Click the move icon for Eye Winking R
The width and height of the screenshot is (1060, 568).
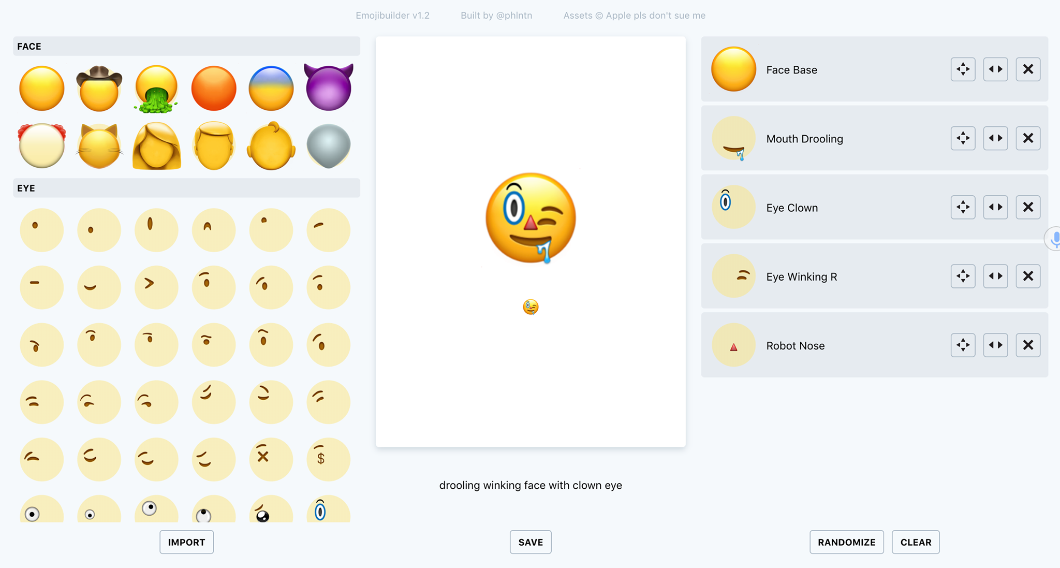(x=963, y=276)
